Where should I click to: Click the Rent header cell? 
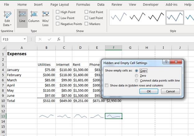[81, 65]
